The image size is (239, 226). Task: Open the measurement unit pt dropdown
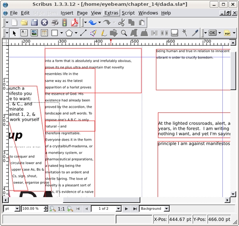(17, 208)
